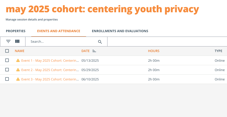Sort by the Hours column header

[x=153, y=51]
